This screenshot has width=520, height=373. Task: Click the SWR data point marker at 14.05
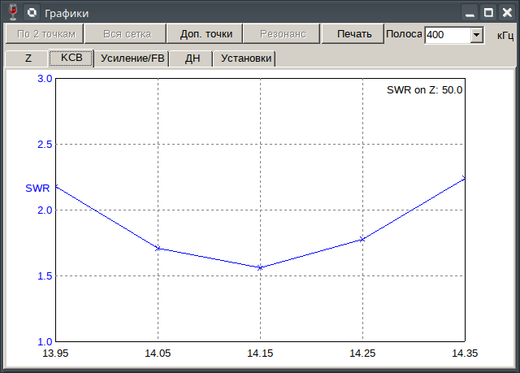click(158, 248)
